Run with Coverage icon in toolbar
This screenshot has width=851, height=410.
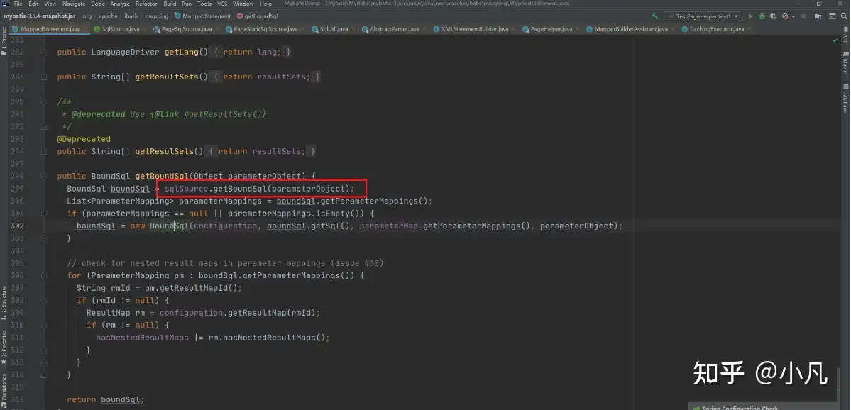click(x=774, y=16)
